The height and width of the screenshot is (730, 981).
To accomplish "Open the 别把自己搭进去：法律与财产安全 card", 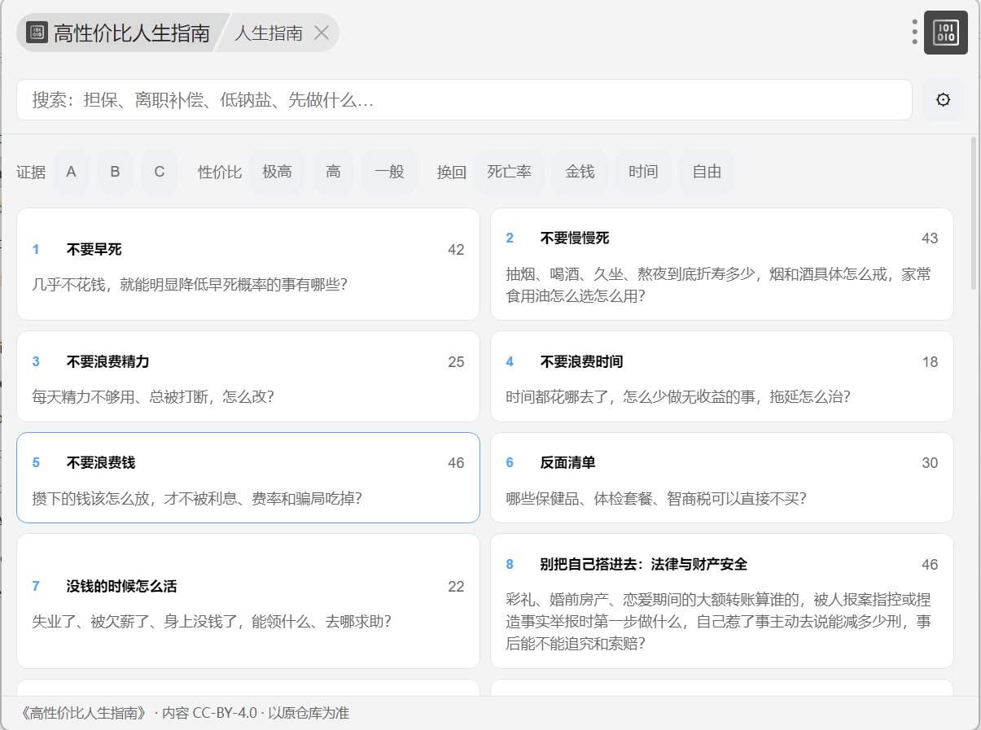I will [x=722, y=601].
